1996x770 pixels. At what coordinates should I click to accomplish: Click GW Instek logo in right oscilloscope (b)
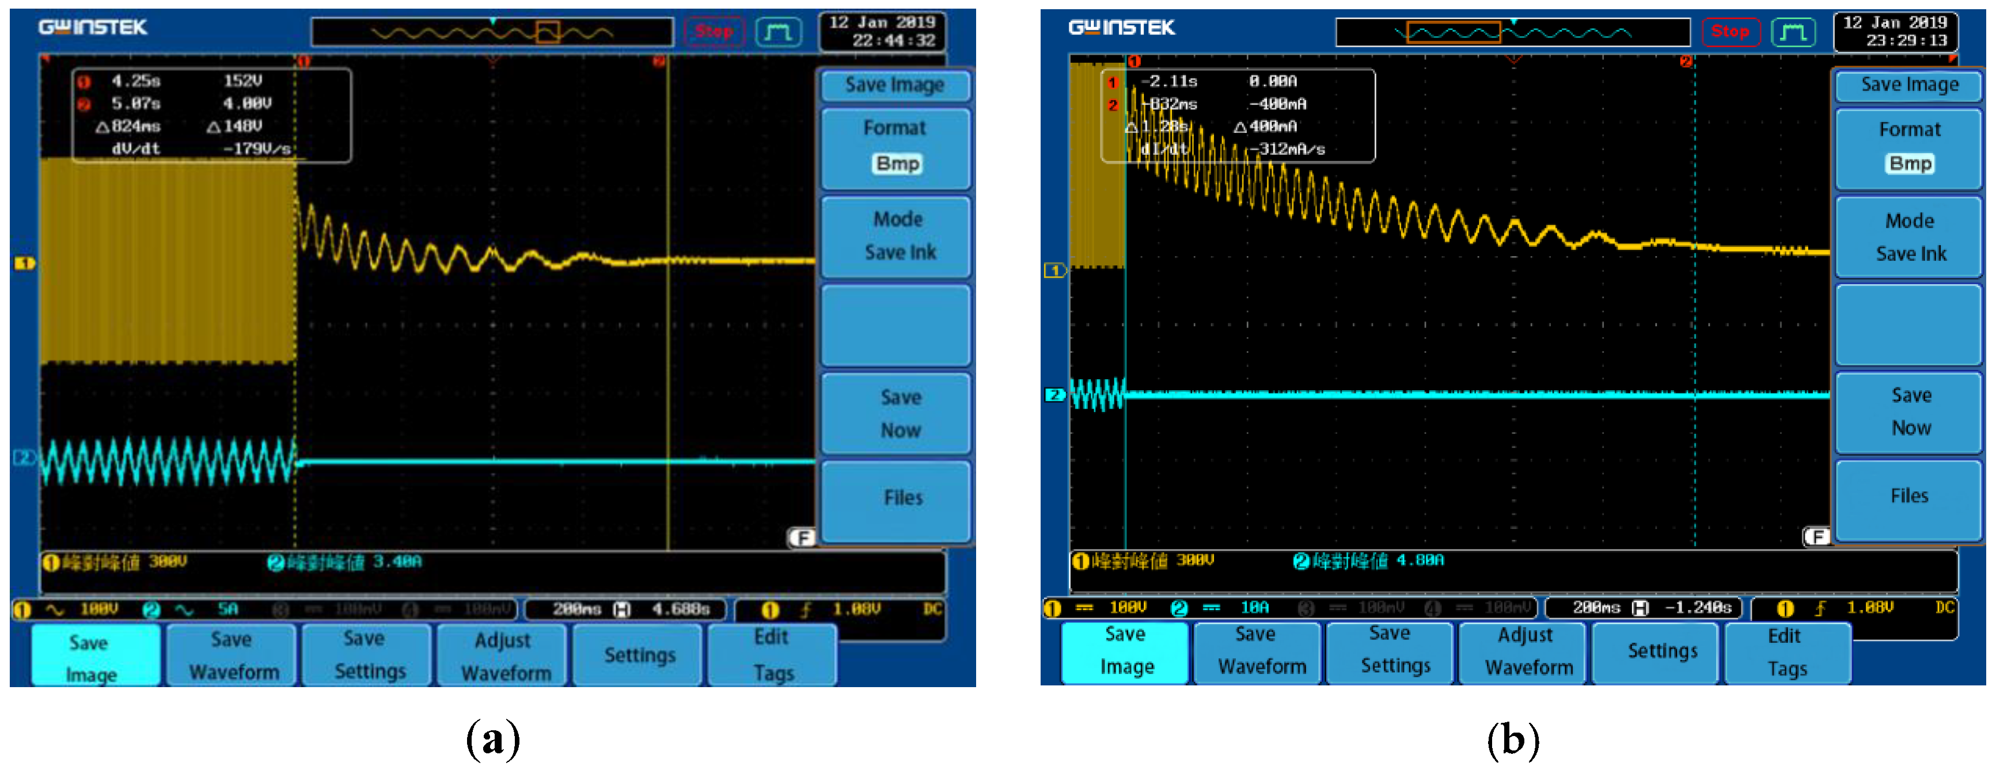click(x=1121, y=28)
